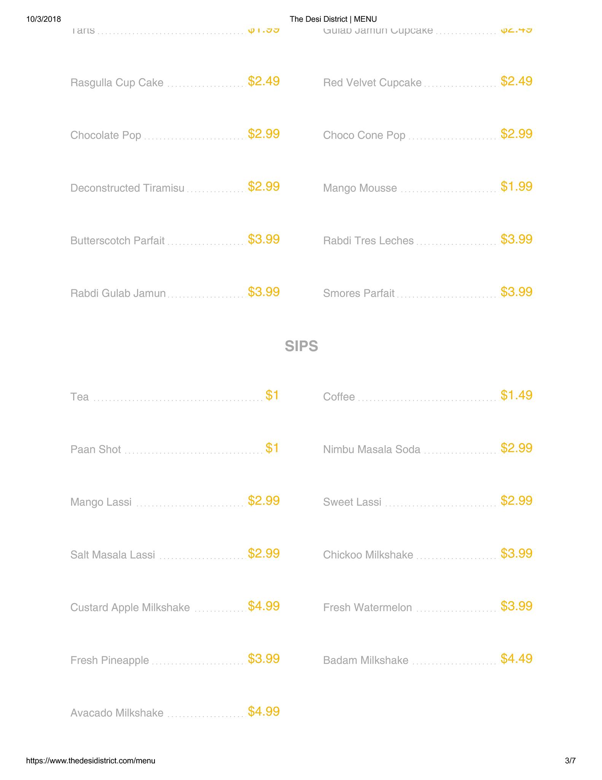Click the Chickoo Milkshake entry

368,555
